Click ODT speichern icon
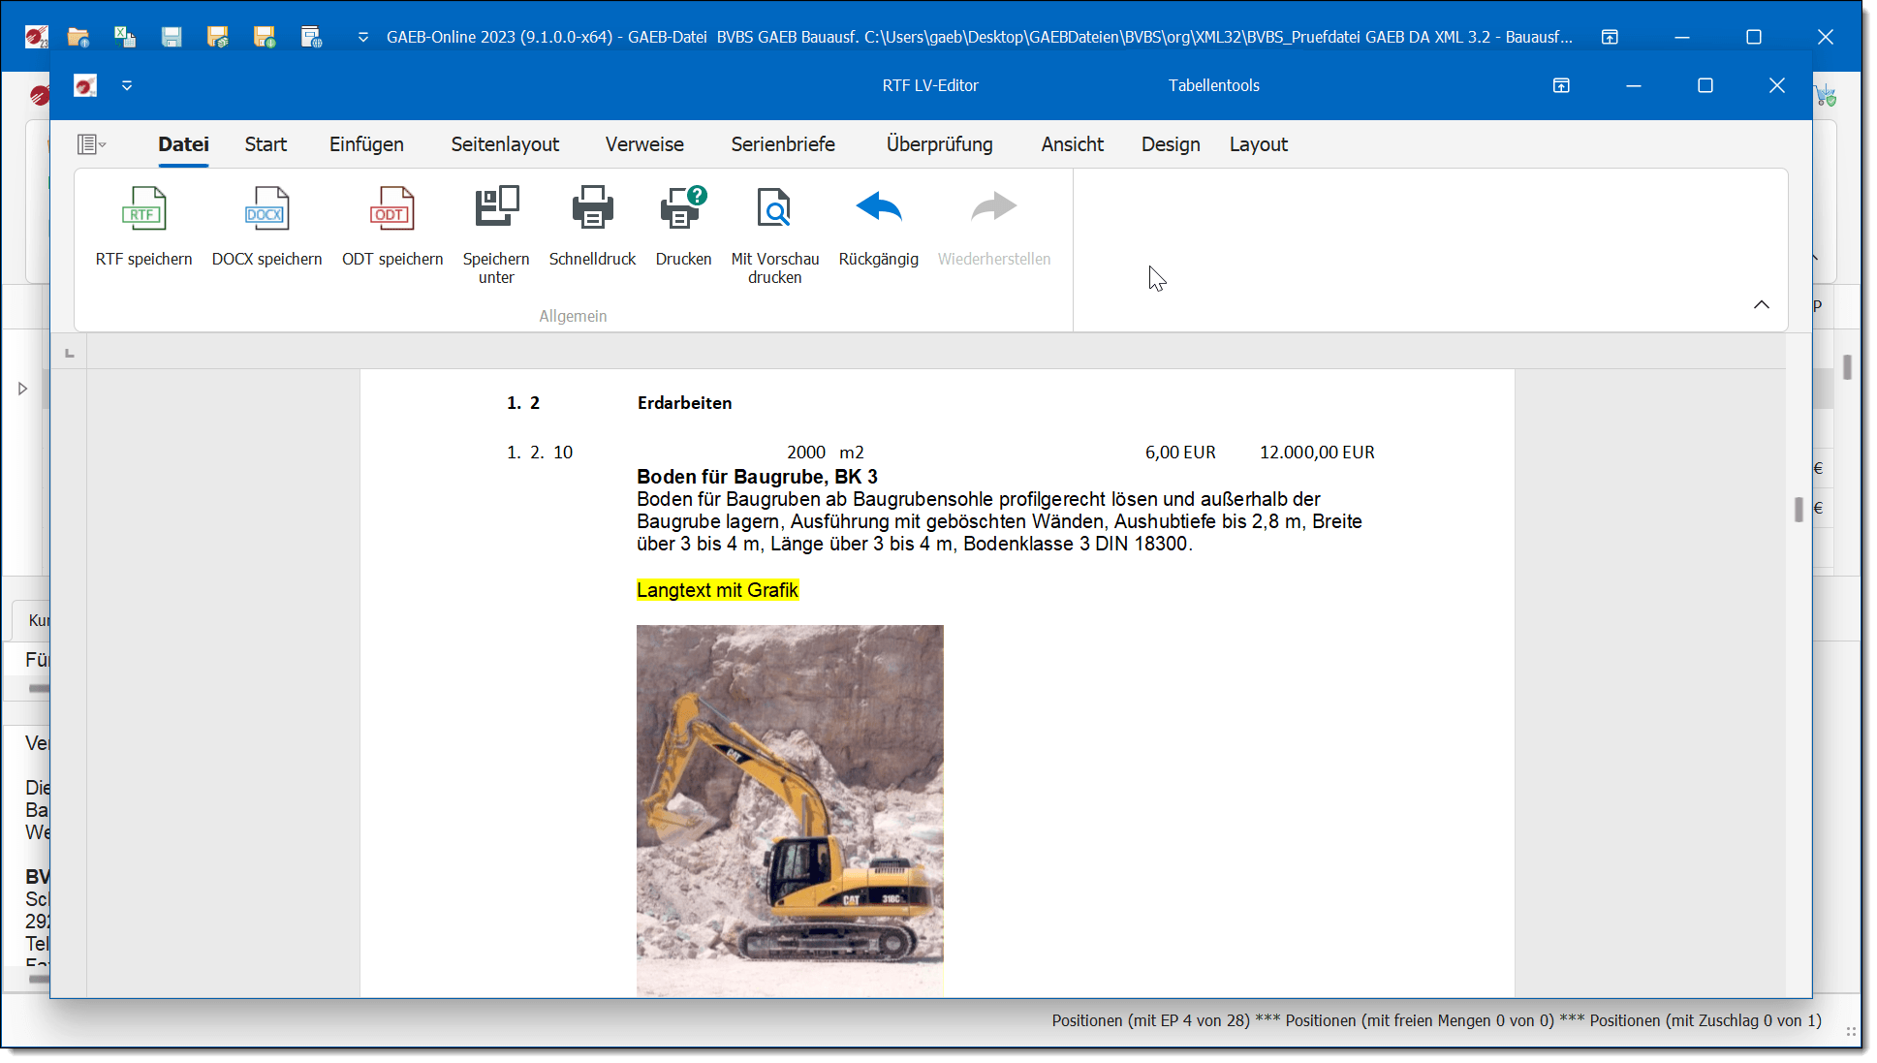1877x1063 pixels. [391, 208]
